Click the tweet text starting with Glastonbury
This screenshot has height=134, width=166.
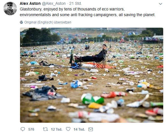[x=88, y=12]
